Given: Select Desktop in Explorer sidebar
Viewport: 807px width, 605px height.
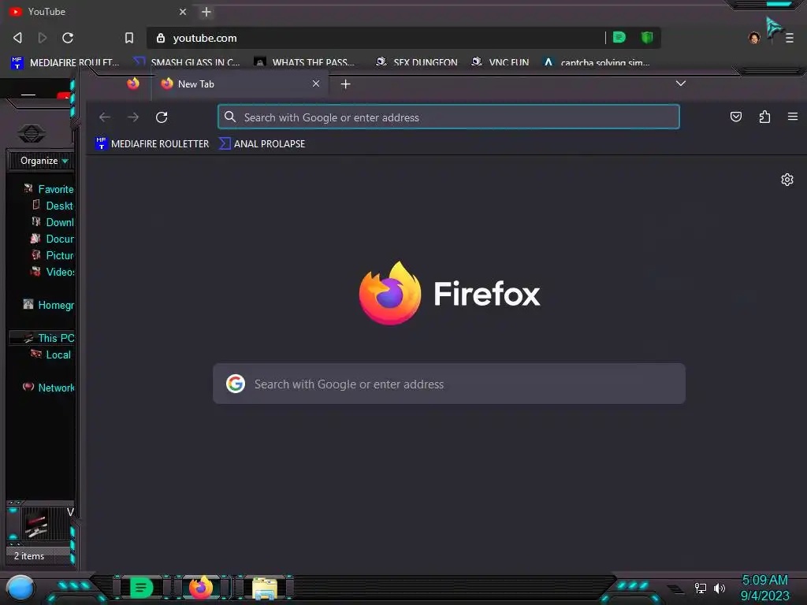Looking at the screenshot, I should [53, 206].
